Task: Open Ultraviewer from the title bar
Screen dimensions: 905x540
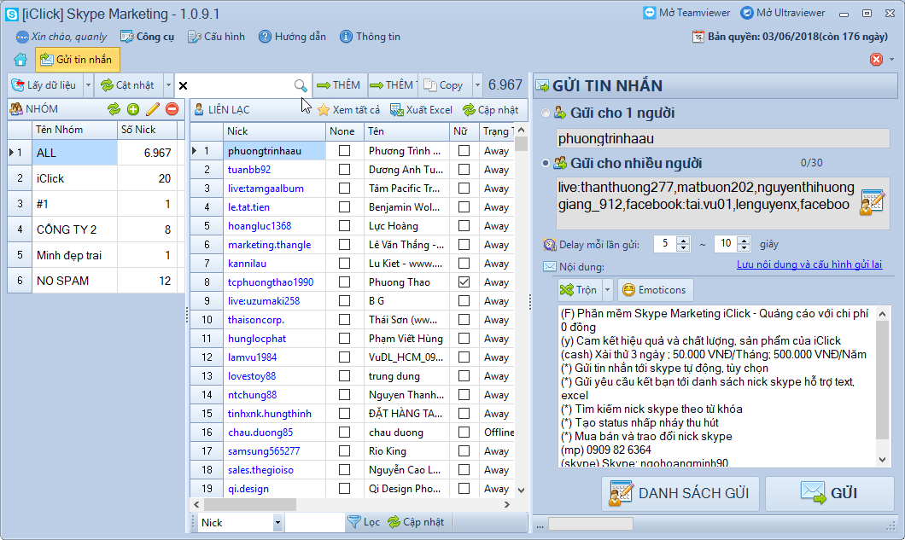Action: tap(783, 13)
